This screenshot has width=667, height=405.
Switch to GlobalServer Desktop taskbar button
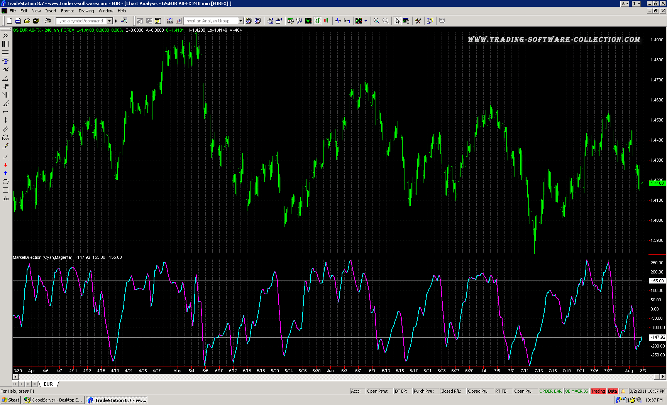click(53, 400)
